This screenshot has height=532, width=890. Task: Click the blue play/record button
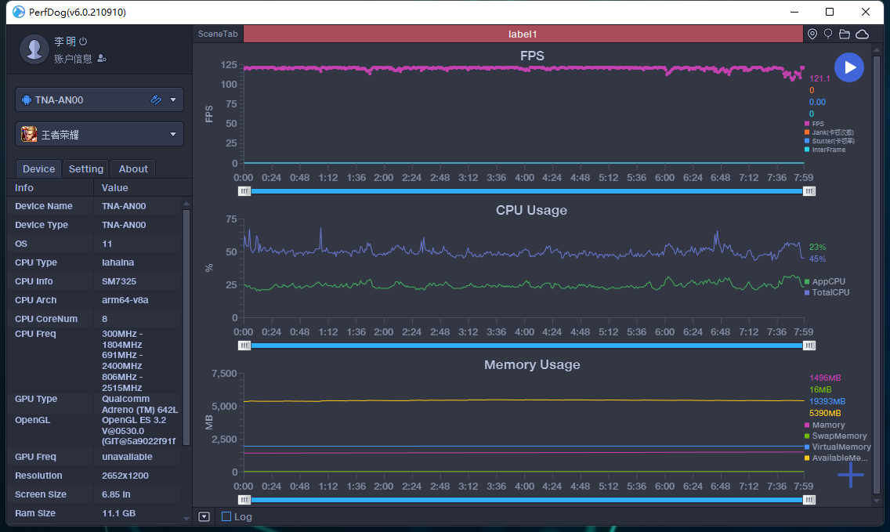849,67
